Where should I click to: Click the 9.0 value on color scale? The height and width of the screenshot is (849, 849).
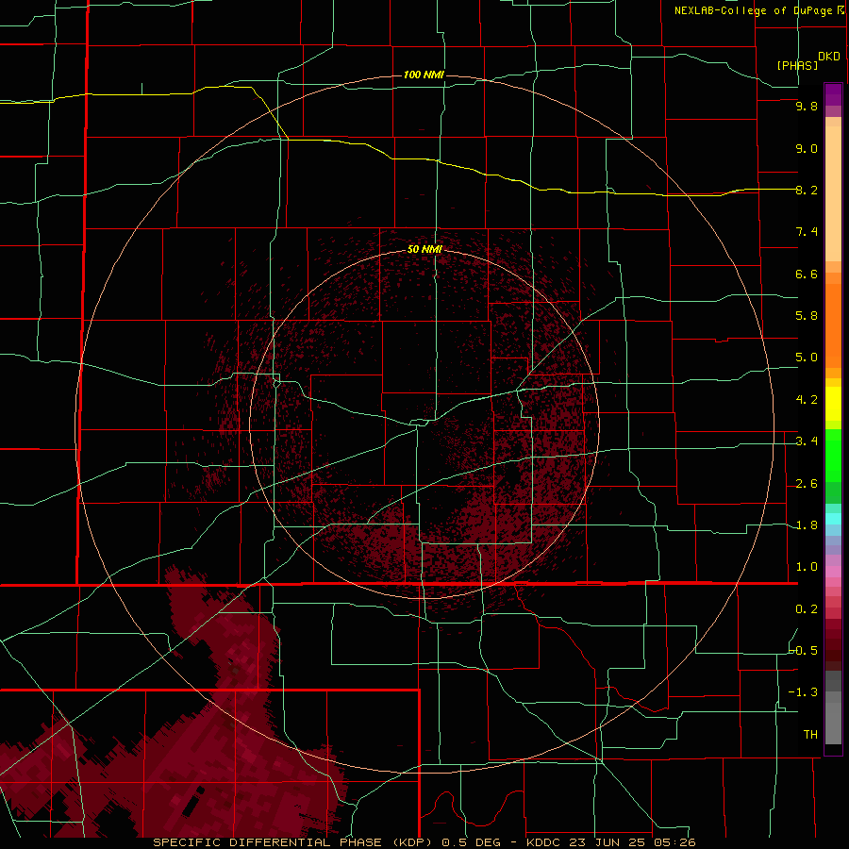(807, 148)
